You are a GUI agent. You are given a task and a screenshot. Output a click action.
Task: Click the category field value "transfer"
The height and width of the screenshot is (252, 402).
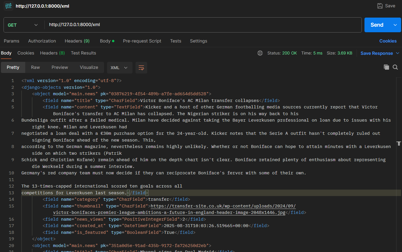click(x=159, y=199)
